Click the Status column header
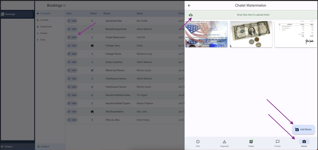 [x=93, y=13]
